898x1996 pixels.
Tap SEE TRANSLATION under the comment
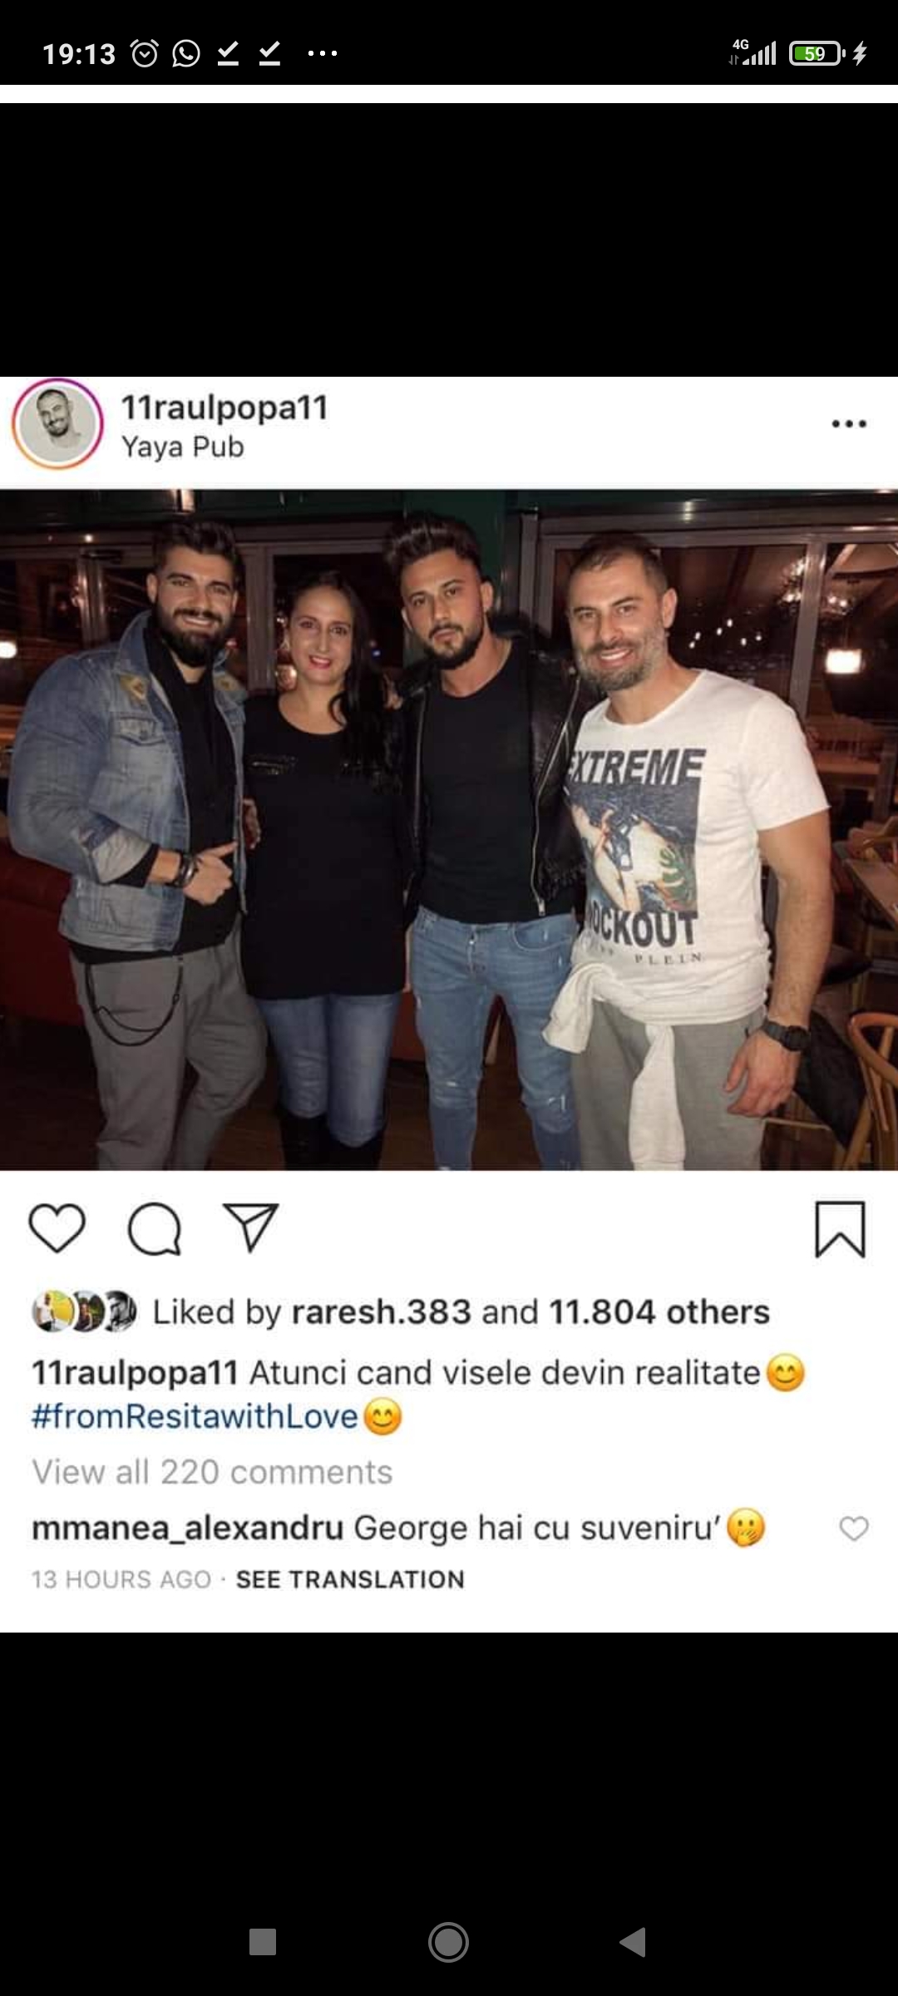[x=350, y=1579]
